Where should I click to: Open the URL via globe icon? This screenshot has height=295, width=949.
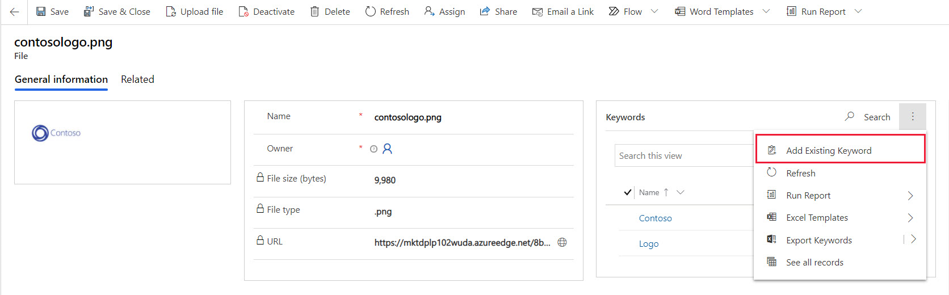tap(562, 242)
